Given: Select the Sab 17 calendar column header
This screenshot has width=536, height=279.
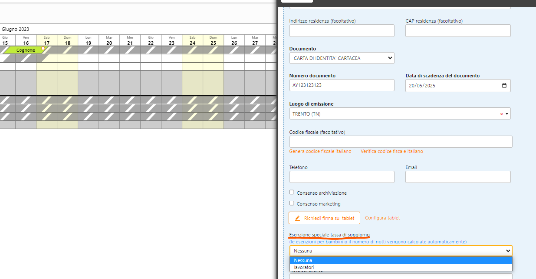Looking at the screenshot, I should coord(46,40).
